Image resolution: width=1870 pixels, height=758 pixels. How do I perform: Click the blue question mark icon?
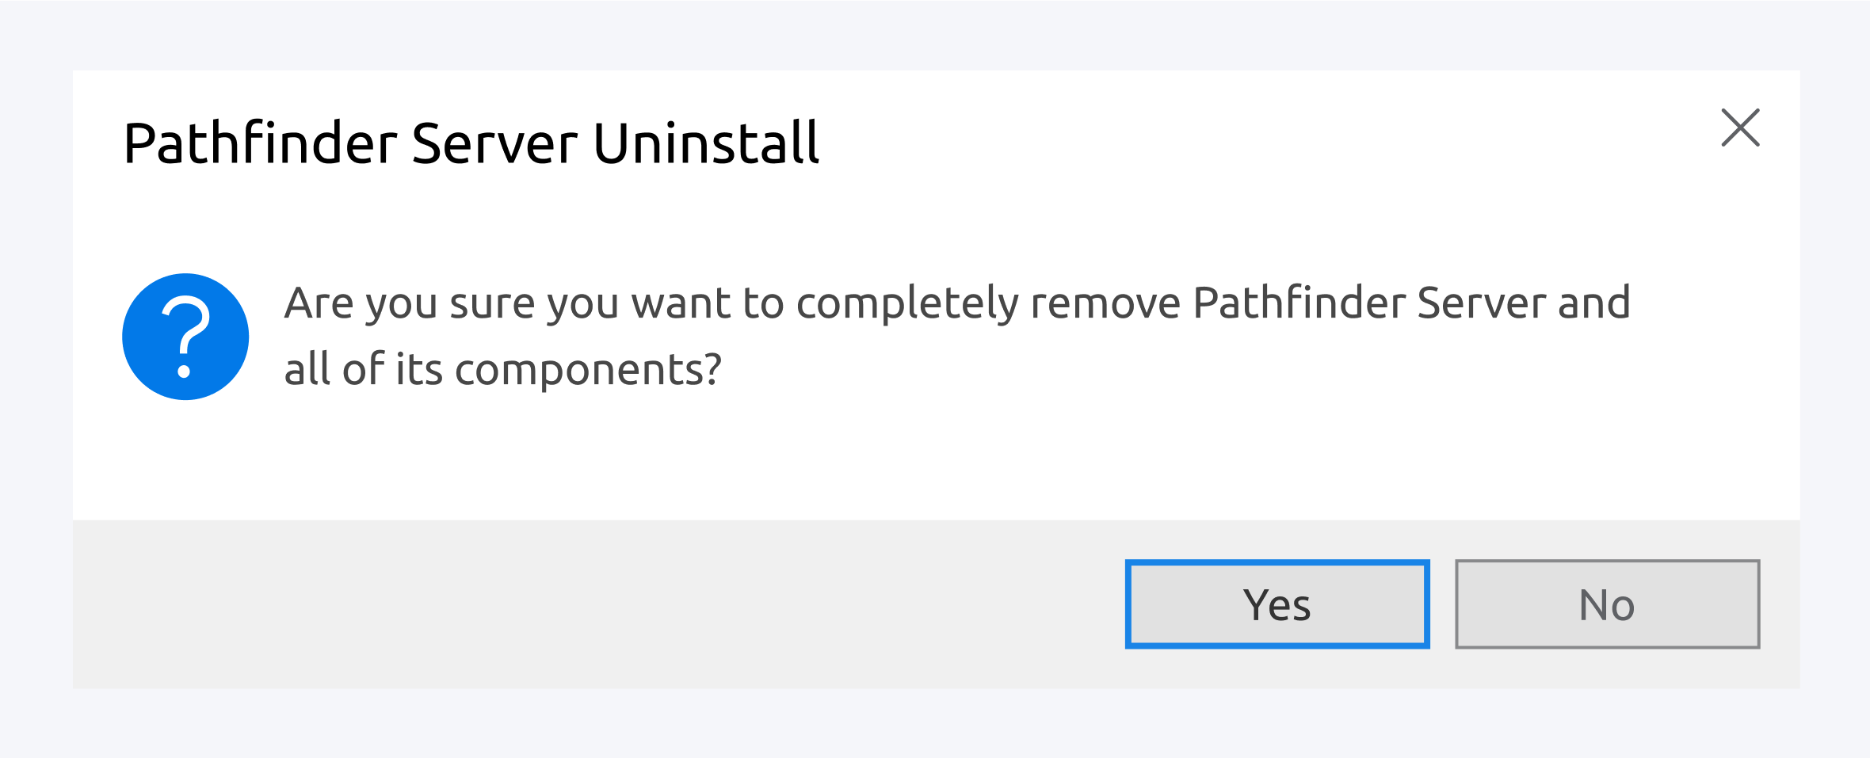(185, 337)
